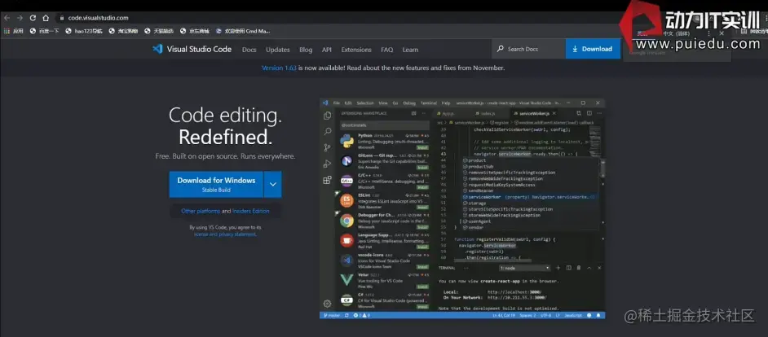Open the browser home page icon

pos(46,18)
